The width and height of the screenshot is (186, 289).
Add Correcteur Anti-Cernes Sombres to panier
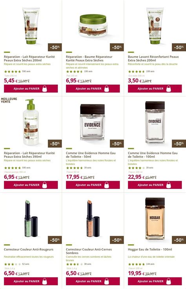tap(93, 281)
